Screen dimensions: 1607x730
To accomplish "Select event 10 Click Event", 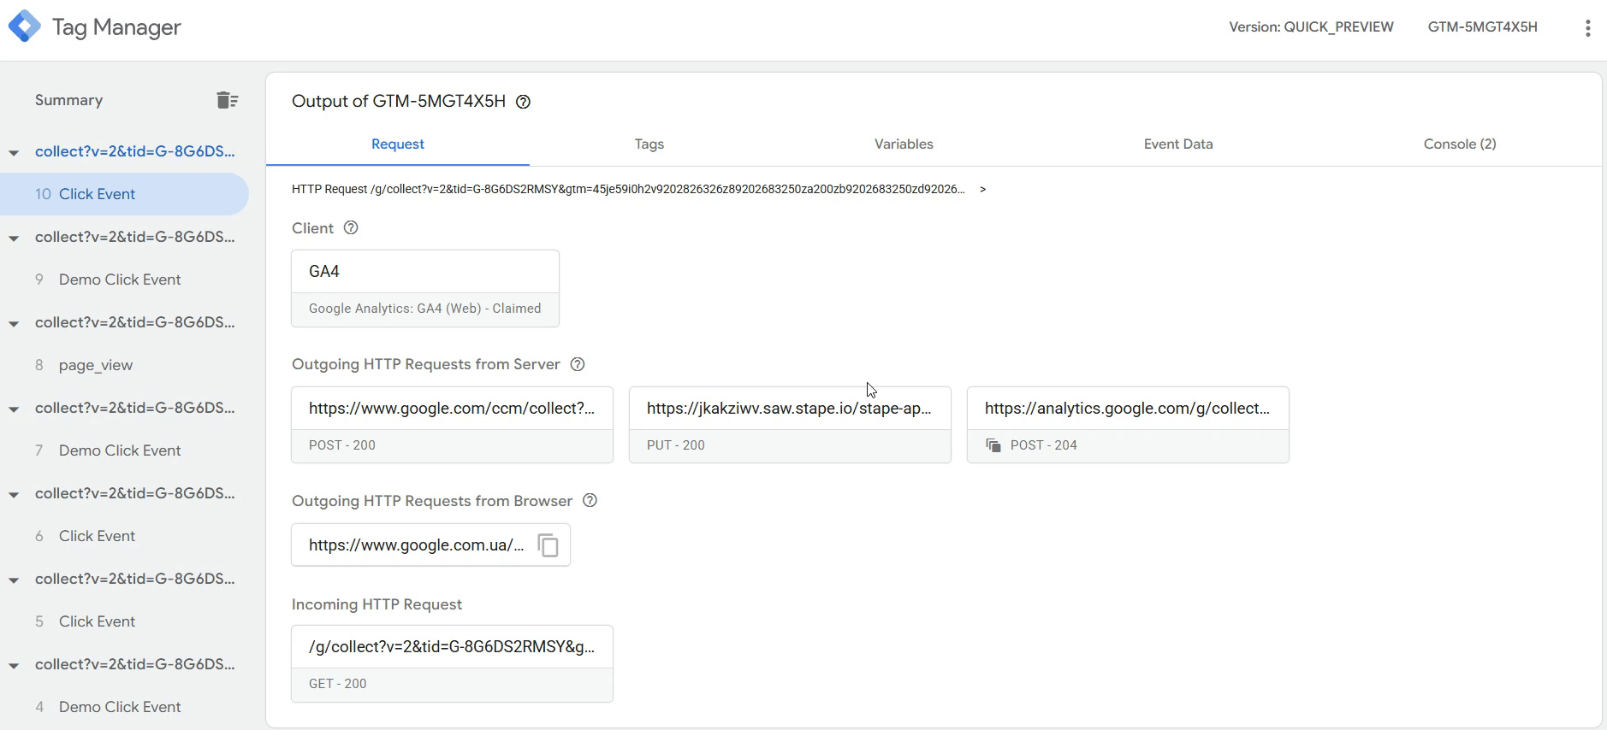I will tap(124, 194).
